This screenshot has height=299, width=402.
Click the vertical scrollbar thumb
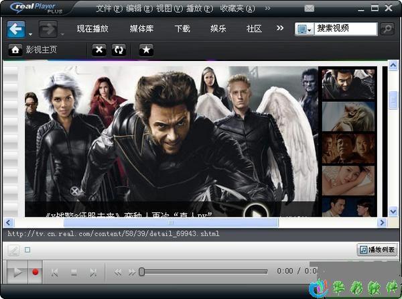tap(393, 101)
